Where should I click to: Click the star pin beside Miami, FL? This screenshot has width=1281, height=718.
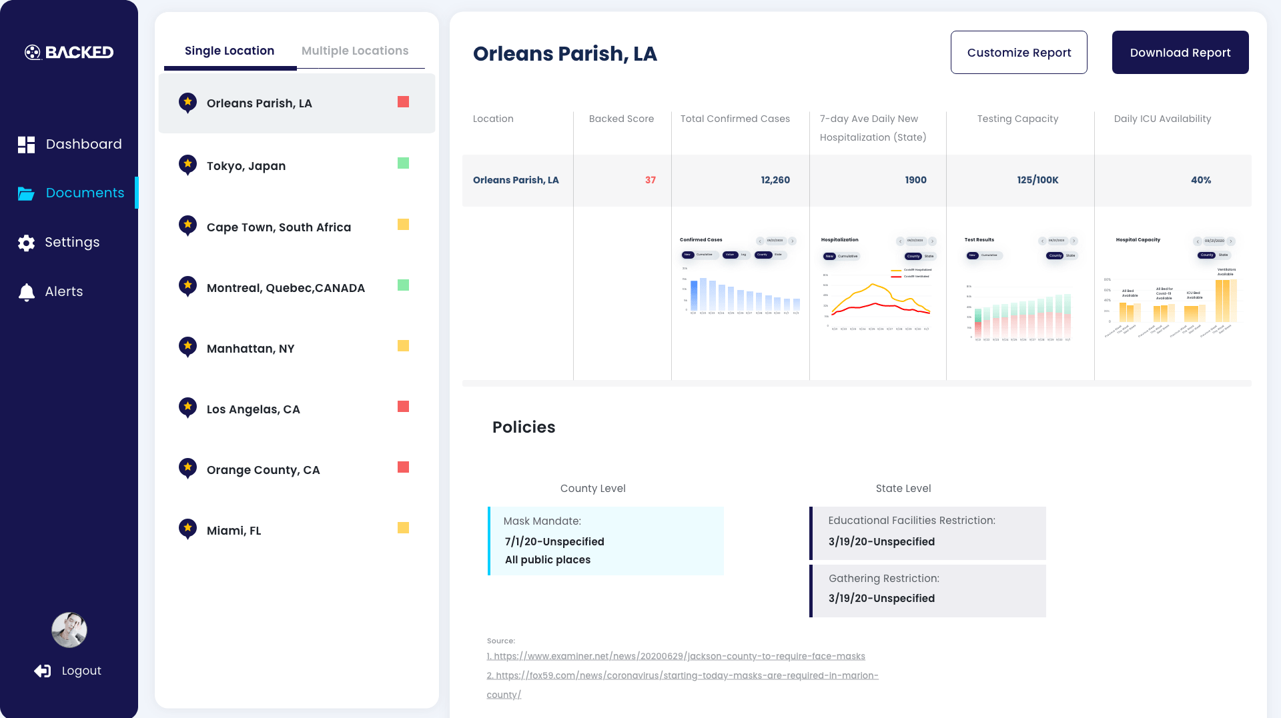pos(187,529)
